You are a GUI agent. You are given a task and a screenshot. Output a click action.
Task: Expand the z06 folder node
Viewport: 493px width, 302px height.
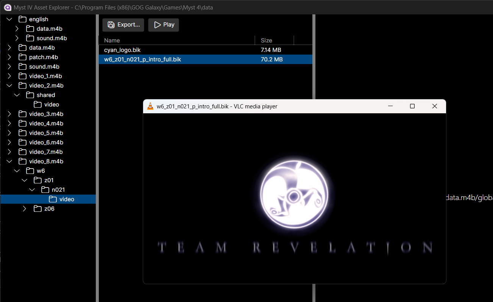(25, 209)
